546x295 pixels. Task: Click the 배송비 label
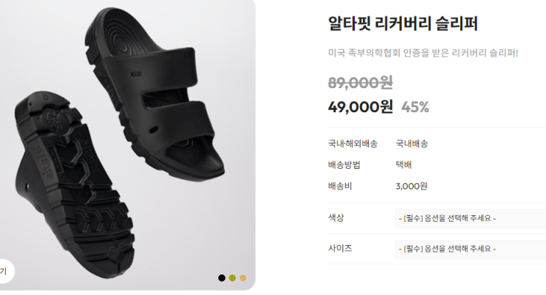(340, 186)
